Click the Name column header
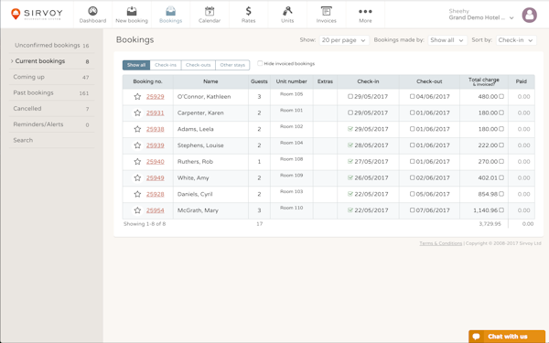The height and width of the screenshot is (343, 549). (x=210, y=81)
